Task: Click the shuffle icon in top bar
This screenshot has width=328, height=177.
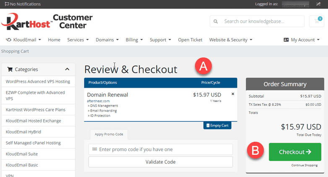Action: (x=318, y=4)
